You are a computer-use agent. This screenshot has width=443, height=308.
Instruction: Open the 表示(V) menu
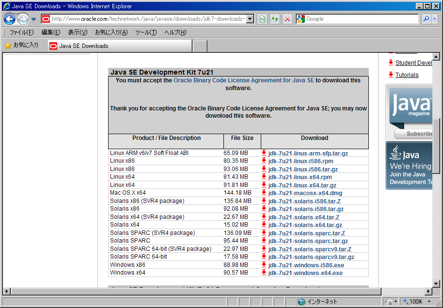78,32
